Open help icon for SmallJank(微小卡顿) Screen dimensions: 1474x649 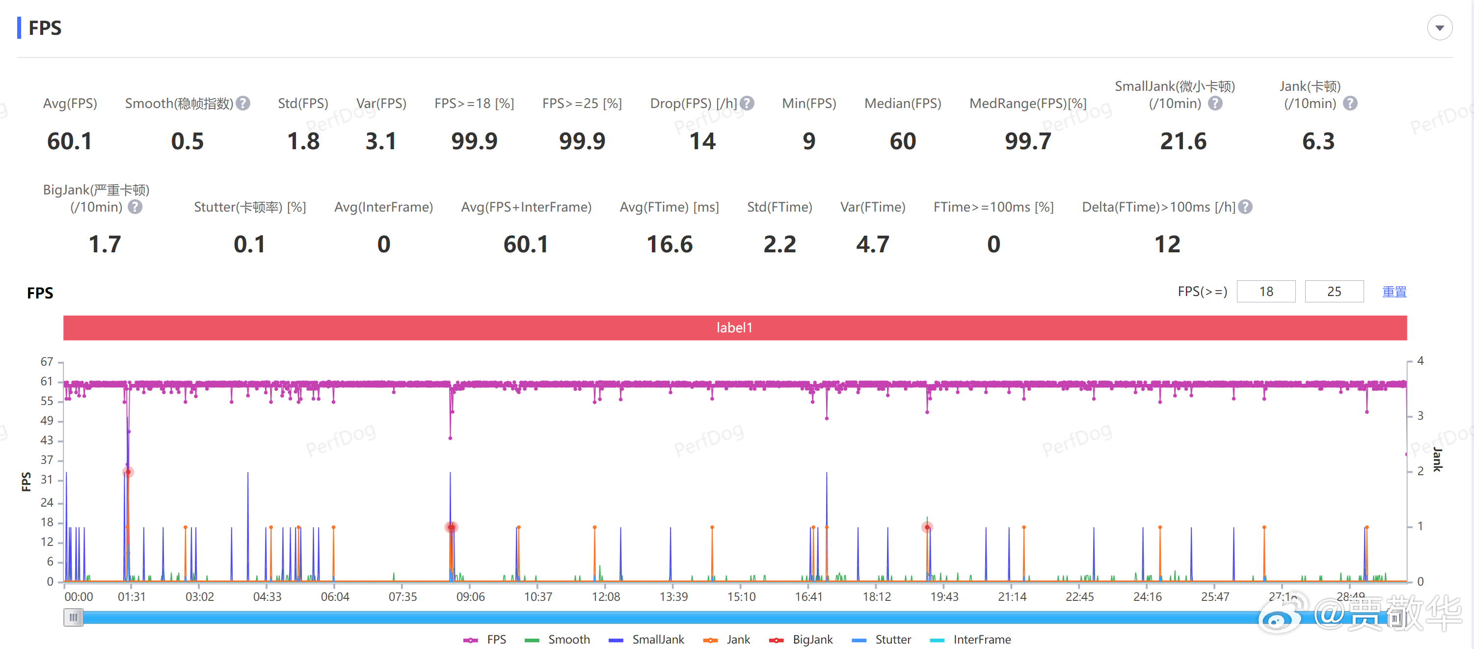coord(1215,103)
